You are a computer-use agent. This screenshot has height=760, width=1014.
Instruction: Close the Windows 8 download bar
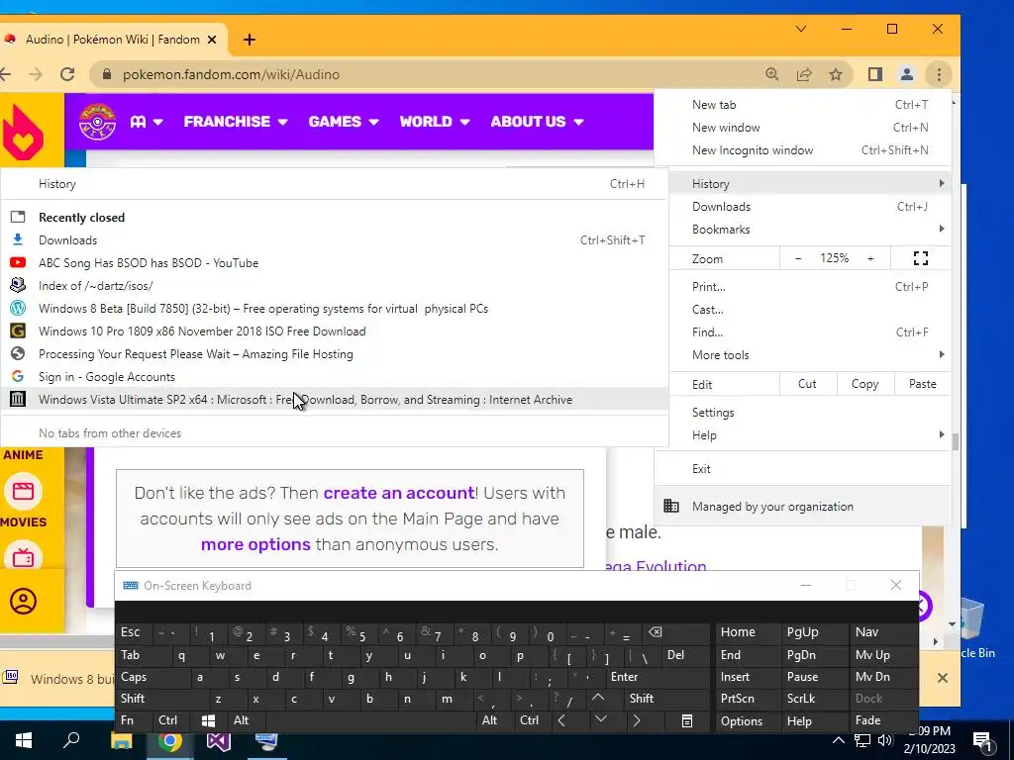coord(943,678)
